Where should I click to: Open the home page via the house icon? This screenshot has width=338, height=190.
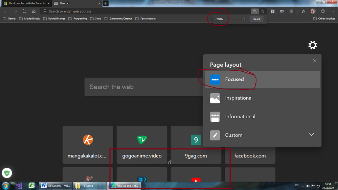tap(34, 11)
